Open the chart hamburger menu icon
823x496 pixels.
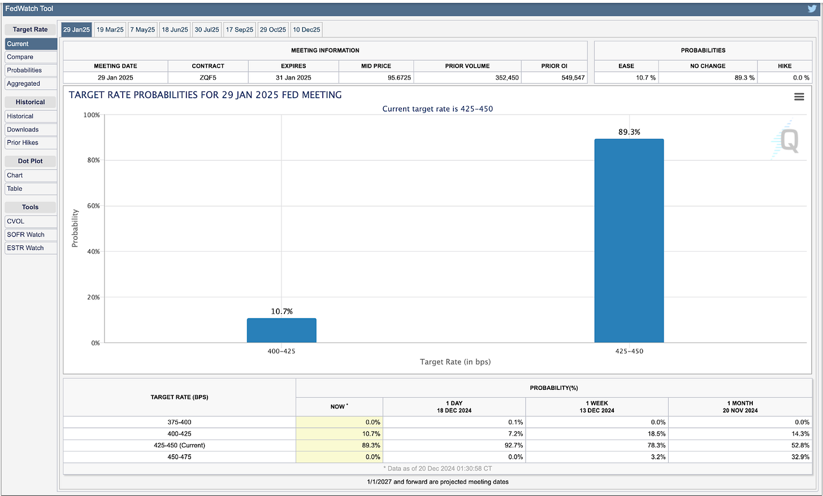(x=799, y=97)
